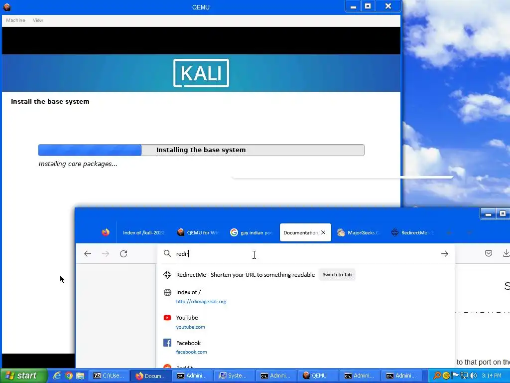Launch Chrome from Quick Launch
The image size is (510, 383).
(69, 376)
